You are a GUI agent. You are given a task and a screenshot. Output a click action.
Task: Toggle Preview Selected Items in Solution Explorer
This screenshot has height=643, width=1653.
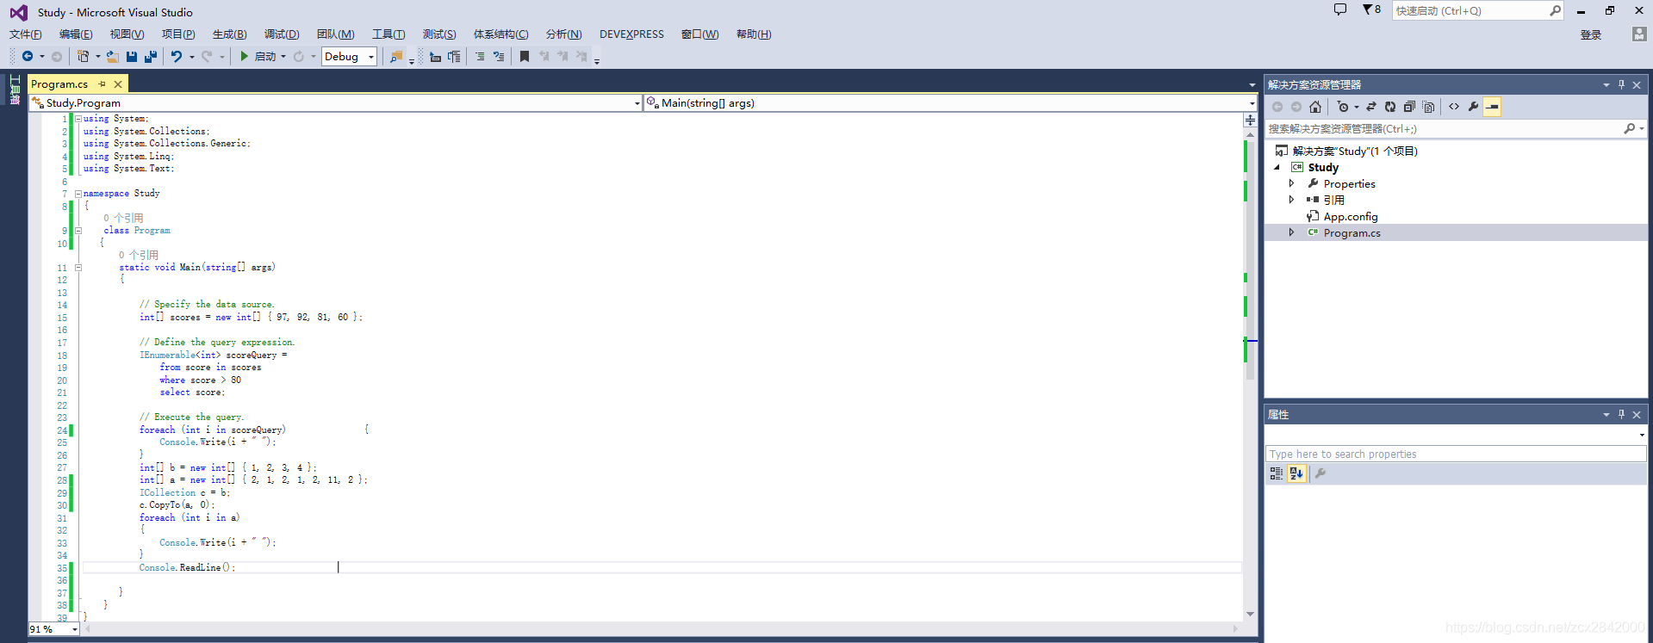1492,107
